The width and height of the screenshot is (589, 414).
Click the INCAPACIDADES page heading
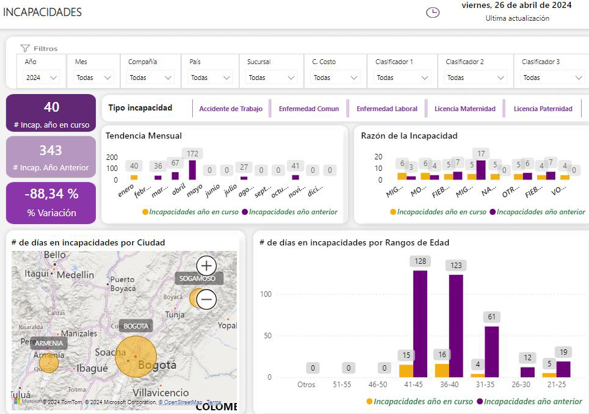[43, 12]
